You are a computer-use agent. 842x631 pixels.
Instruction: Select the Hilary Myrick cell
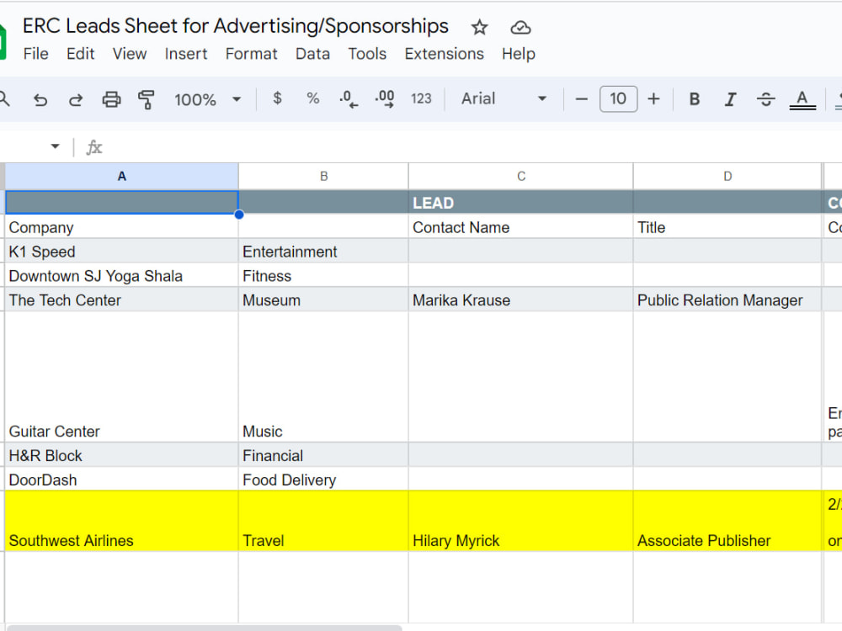pyautogui.click(x=521, y=521)
